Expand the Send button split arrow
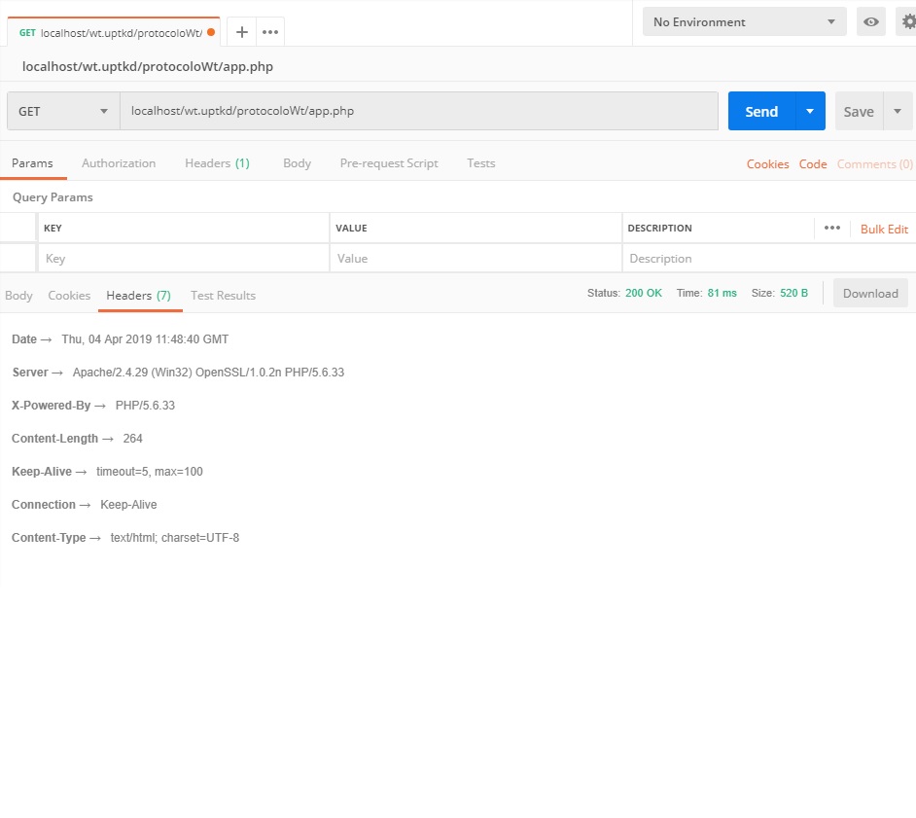 click(810, 111)
